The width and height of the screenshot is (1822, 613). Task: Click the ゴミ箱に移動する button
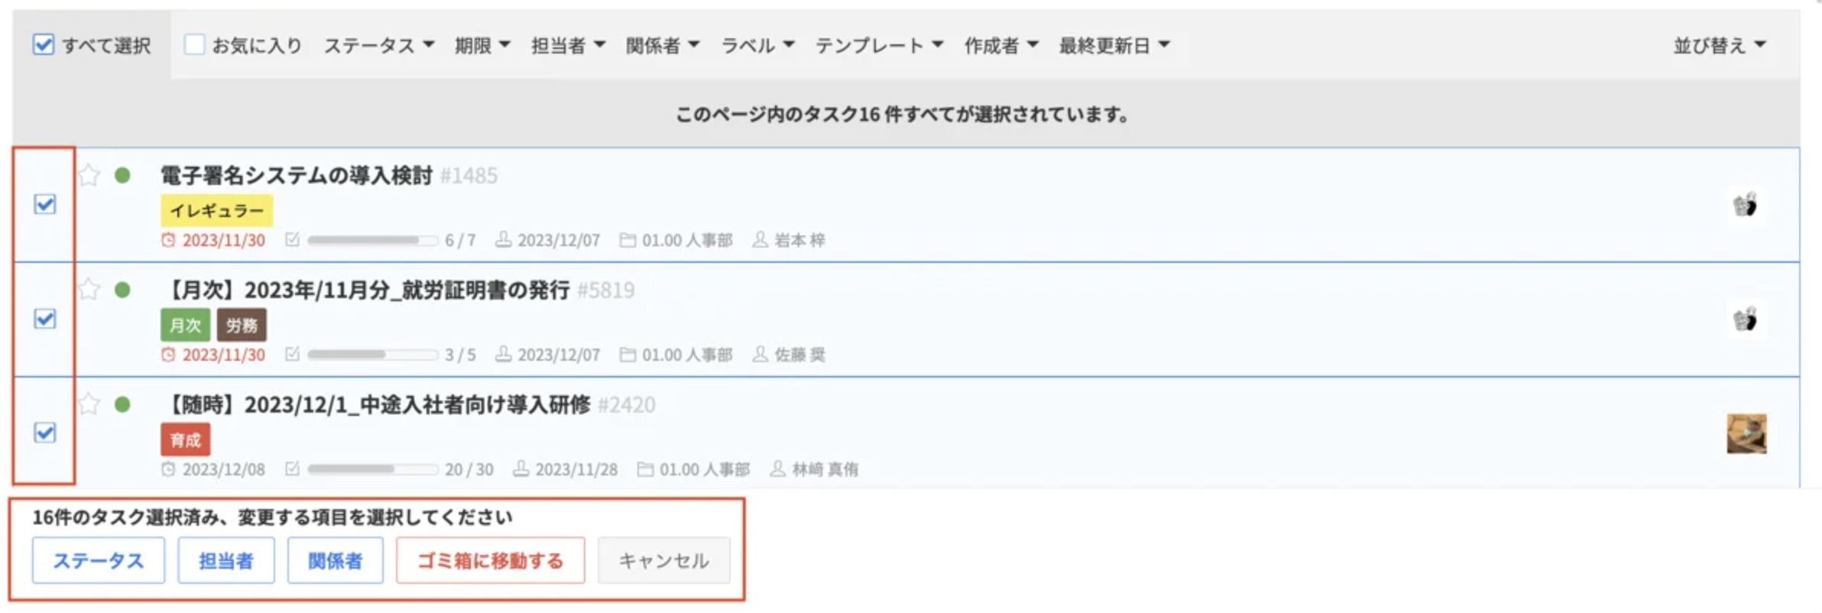coord(490,560)
